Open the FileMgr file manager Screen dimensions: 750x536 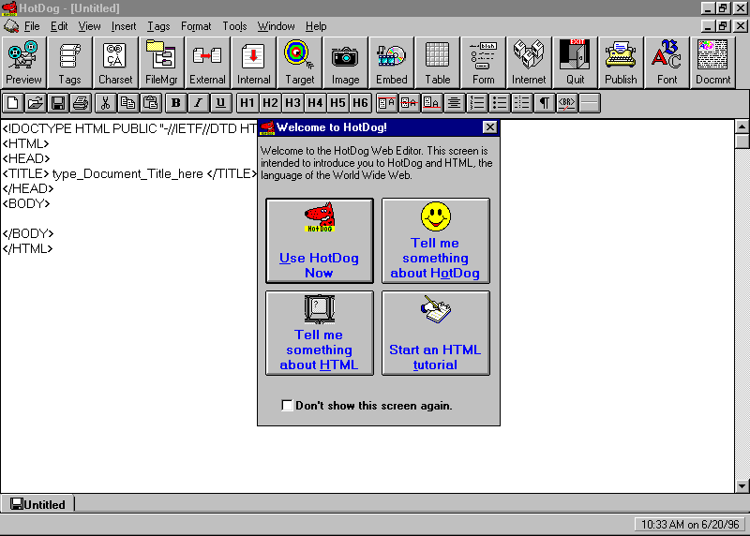pos(161,63)
